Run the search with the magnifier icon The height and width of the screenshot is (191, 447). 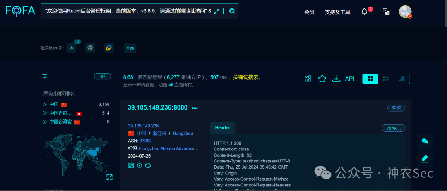[232, 11]
